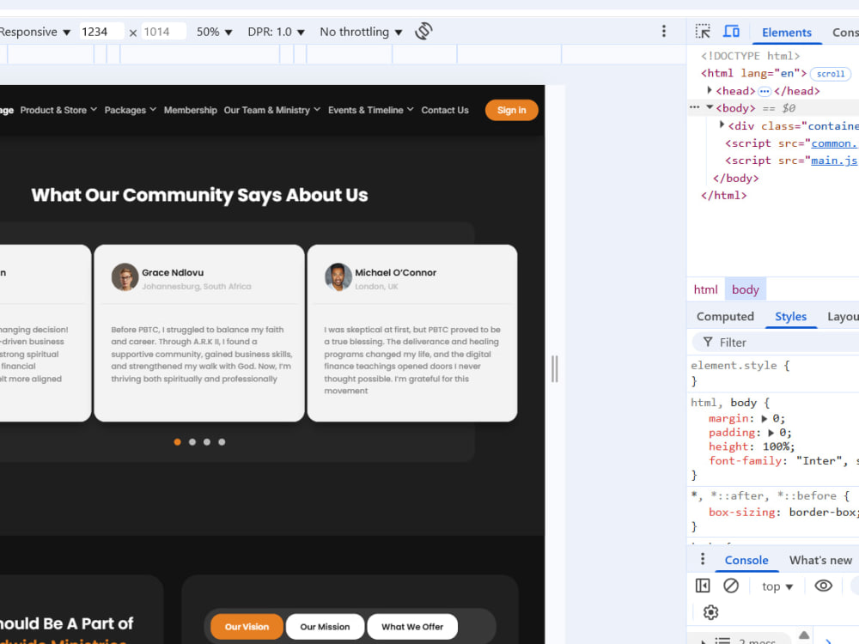Image resolution: width=859 pixels, height=644 pixels.
Task: Select the first orange carousel dot
Action: click(177, 442)
